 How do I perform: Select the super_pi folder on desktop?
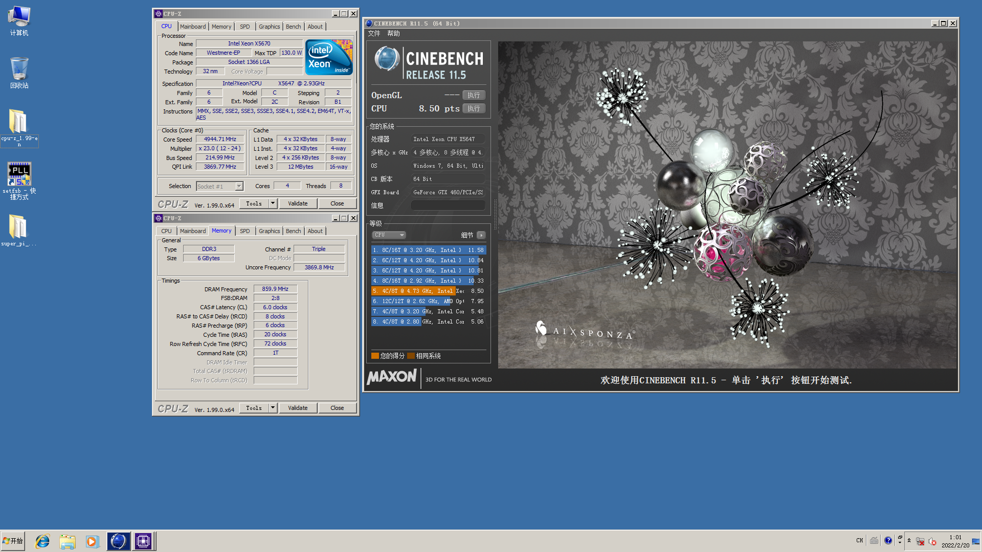(19, 229)
